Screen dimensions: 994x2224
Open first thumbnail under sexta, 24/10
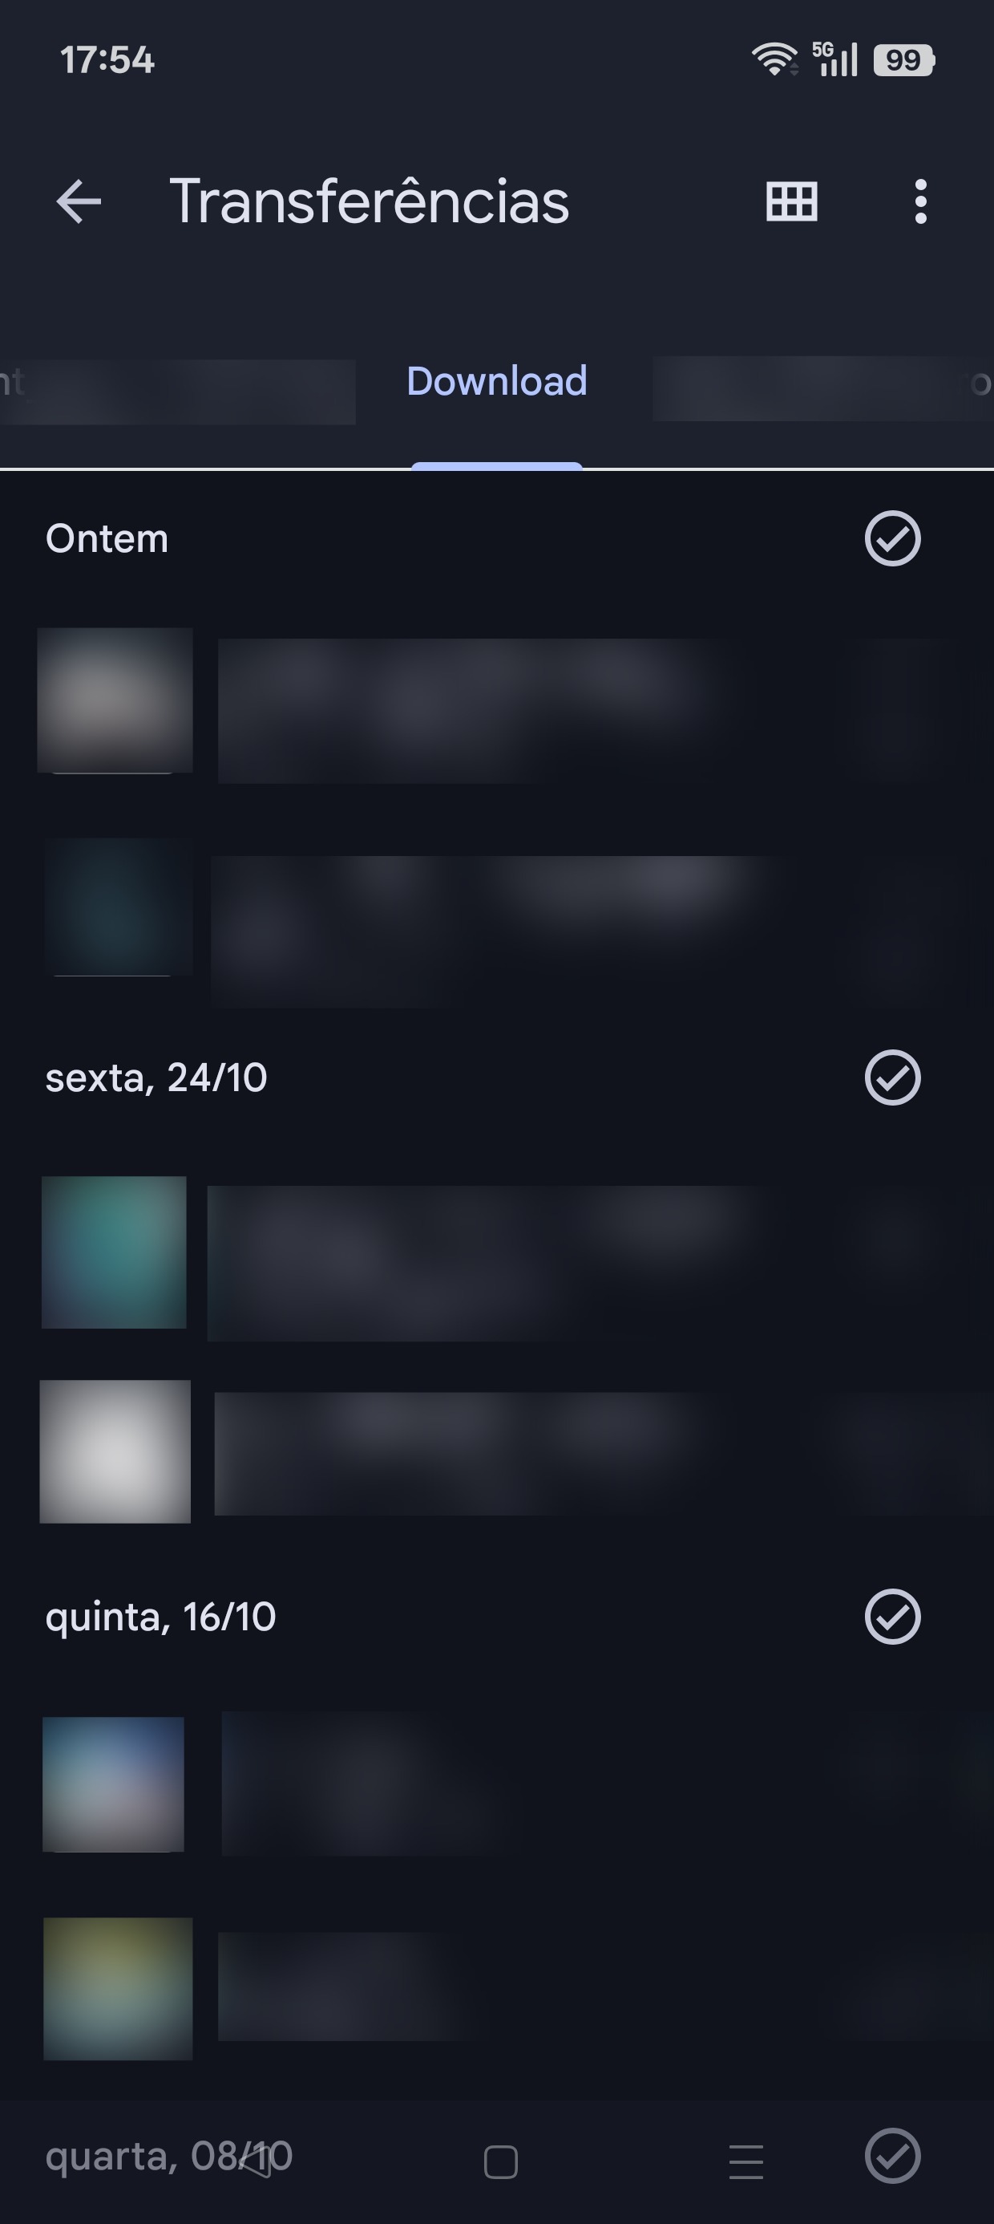pyautogui.click(x=114, y=1252)
